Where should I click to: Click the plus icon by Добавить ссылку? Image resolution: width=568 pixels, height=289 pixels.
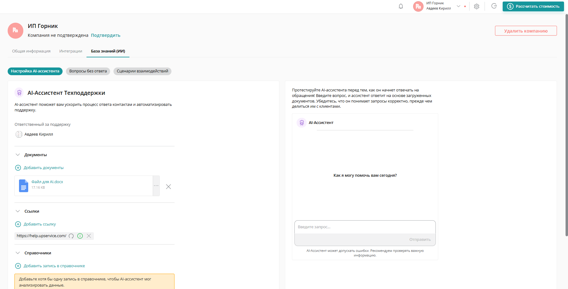pos(18,224)
